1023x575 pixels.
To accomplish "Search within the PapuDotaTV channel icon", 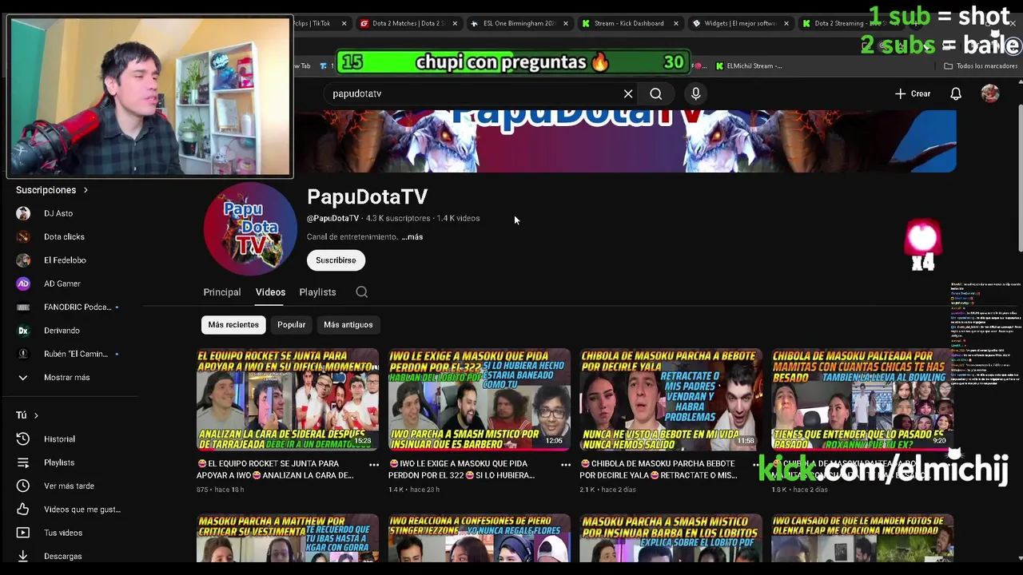I will point(361,292).
